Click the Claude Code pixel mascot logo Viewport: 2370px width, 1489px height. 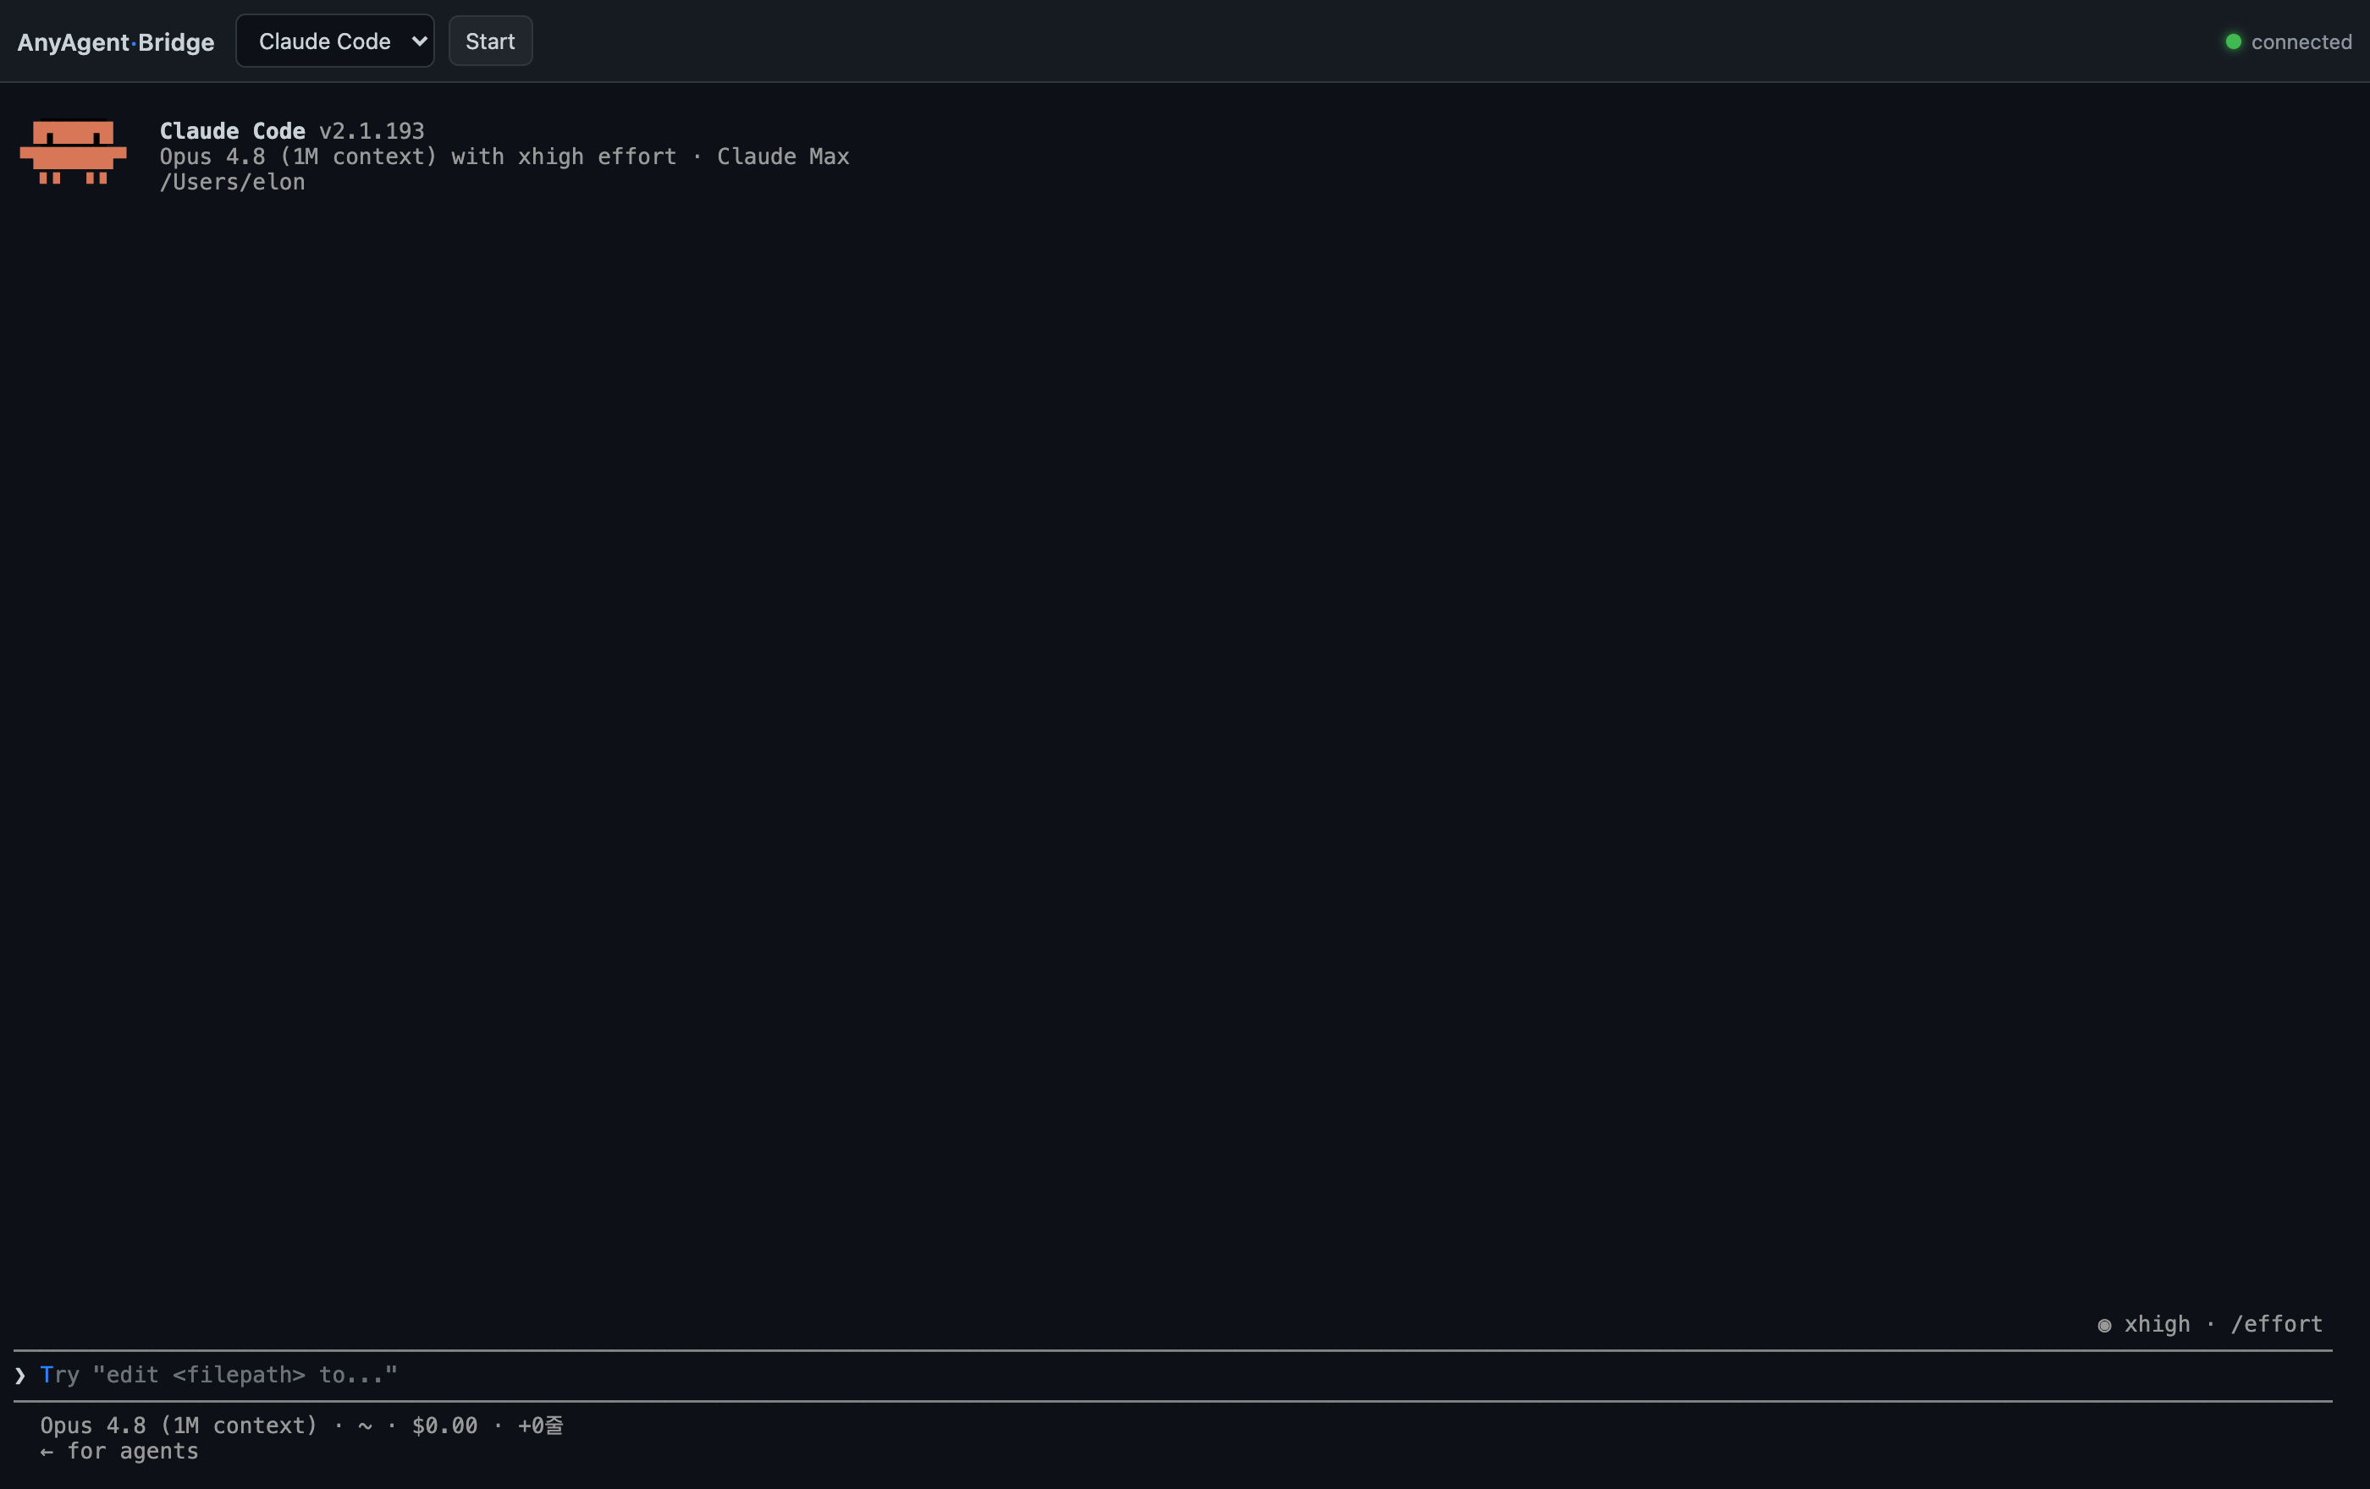tap(73, 152)
